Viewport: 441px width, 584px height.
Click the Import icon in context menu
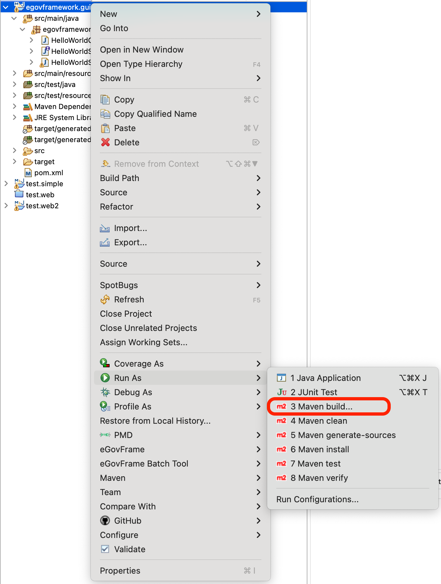tap(105, 228)
